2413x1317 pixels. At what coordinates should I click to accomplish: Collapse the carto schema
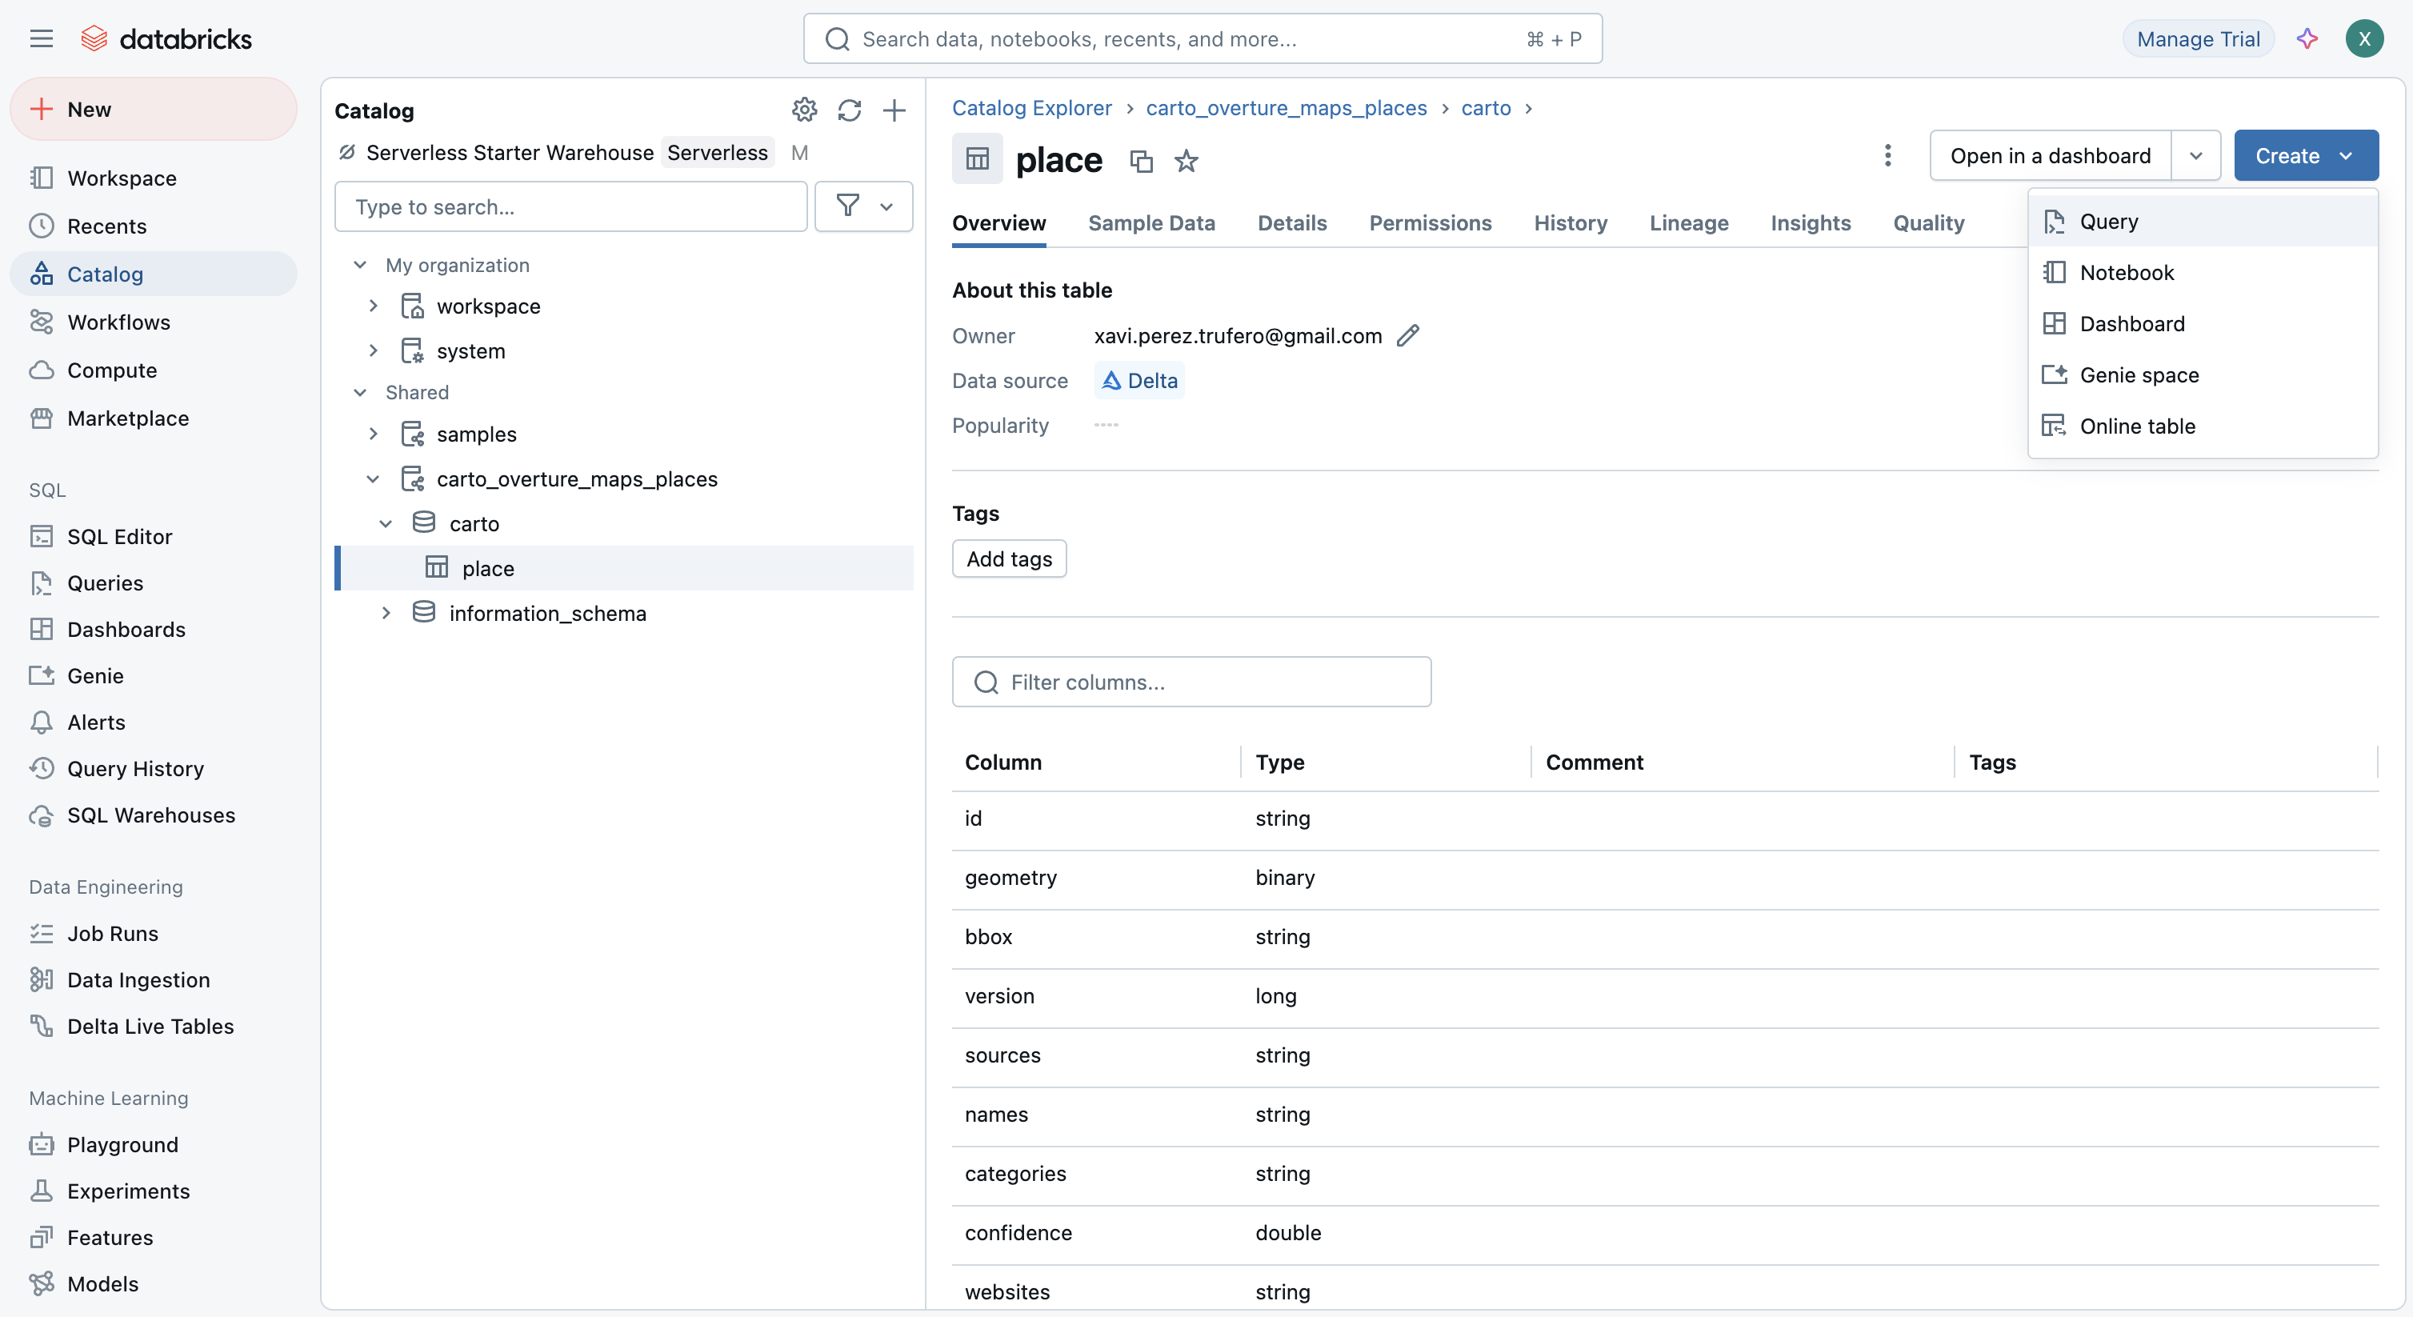point(386,523)
